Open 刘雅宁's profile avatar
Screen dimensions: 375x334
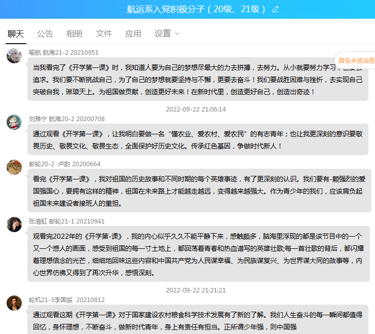[x=14, y=122]
